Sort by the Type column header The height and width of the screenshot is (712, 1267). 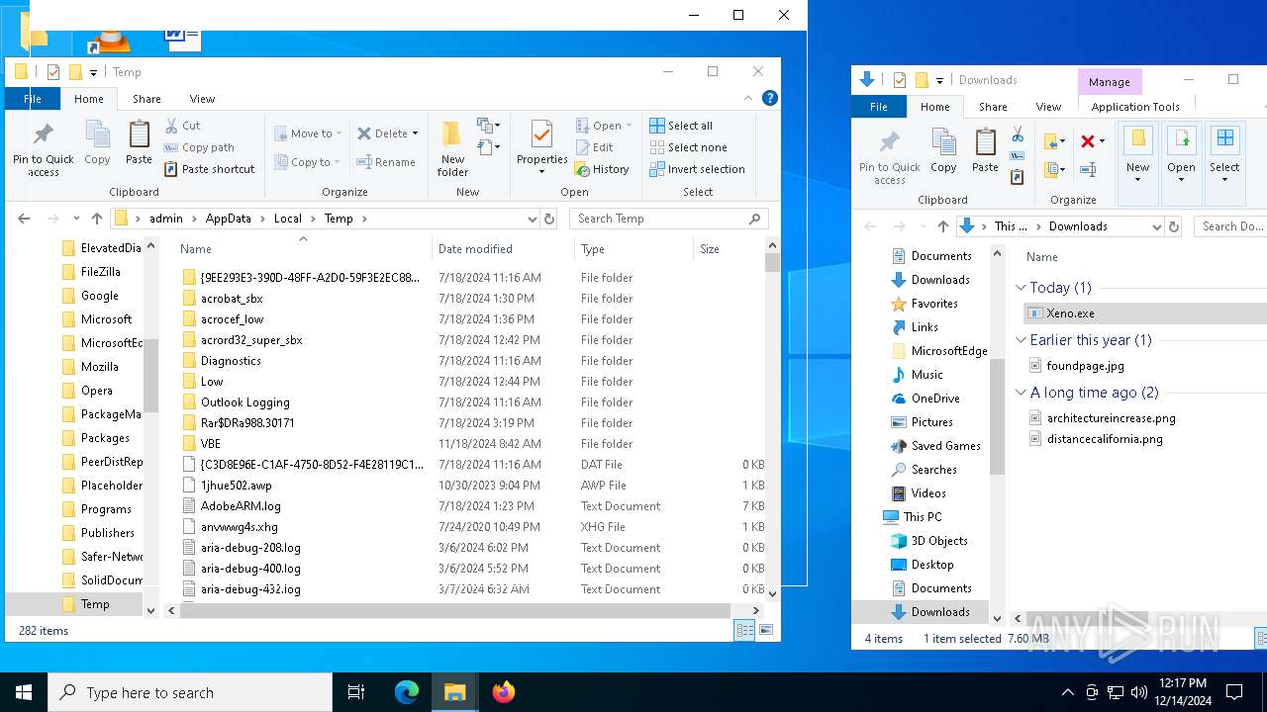(x=633, y=249)
